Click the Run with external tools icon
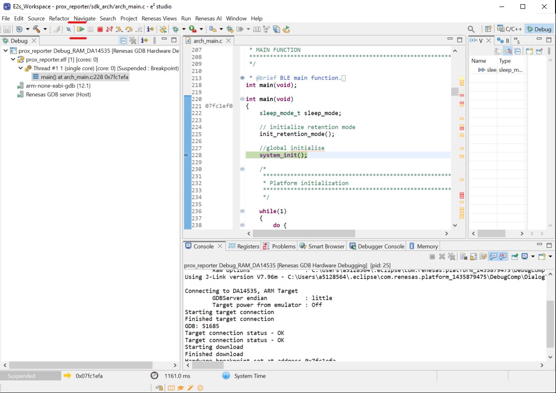This screenshot has height=393, width=556. [x=193, y=29]
